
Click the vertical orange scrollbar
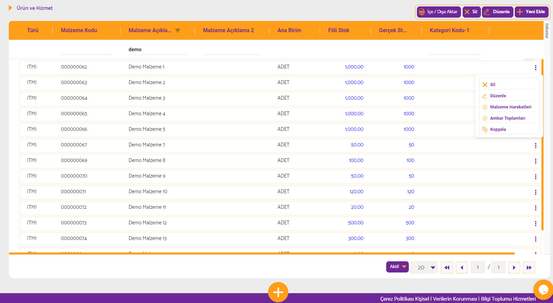pyautogui.click(x=542, y=145)
